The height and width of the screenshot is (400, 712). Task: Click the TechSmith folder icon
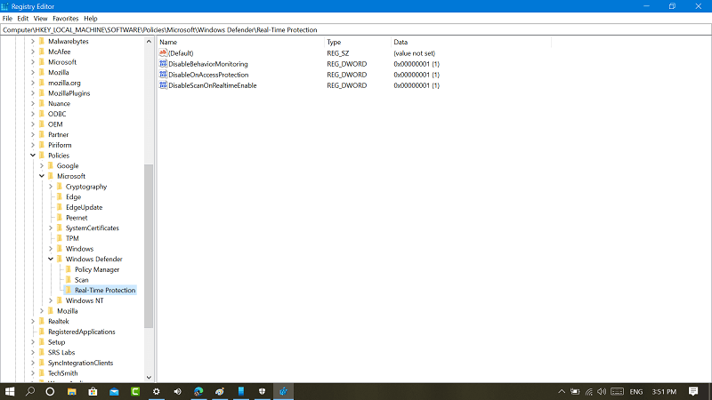[x=42, y=373]
